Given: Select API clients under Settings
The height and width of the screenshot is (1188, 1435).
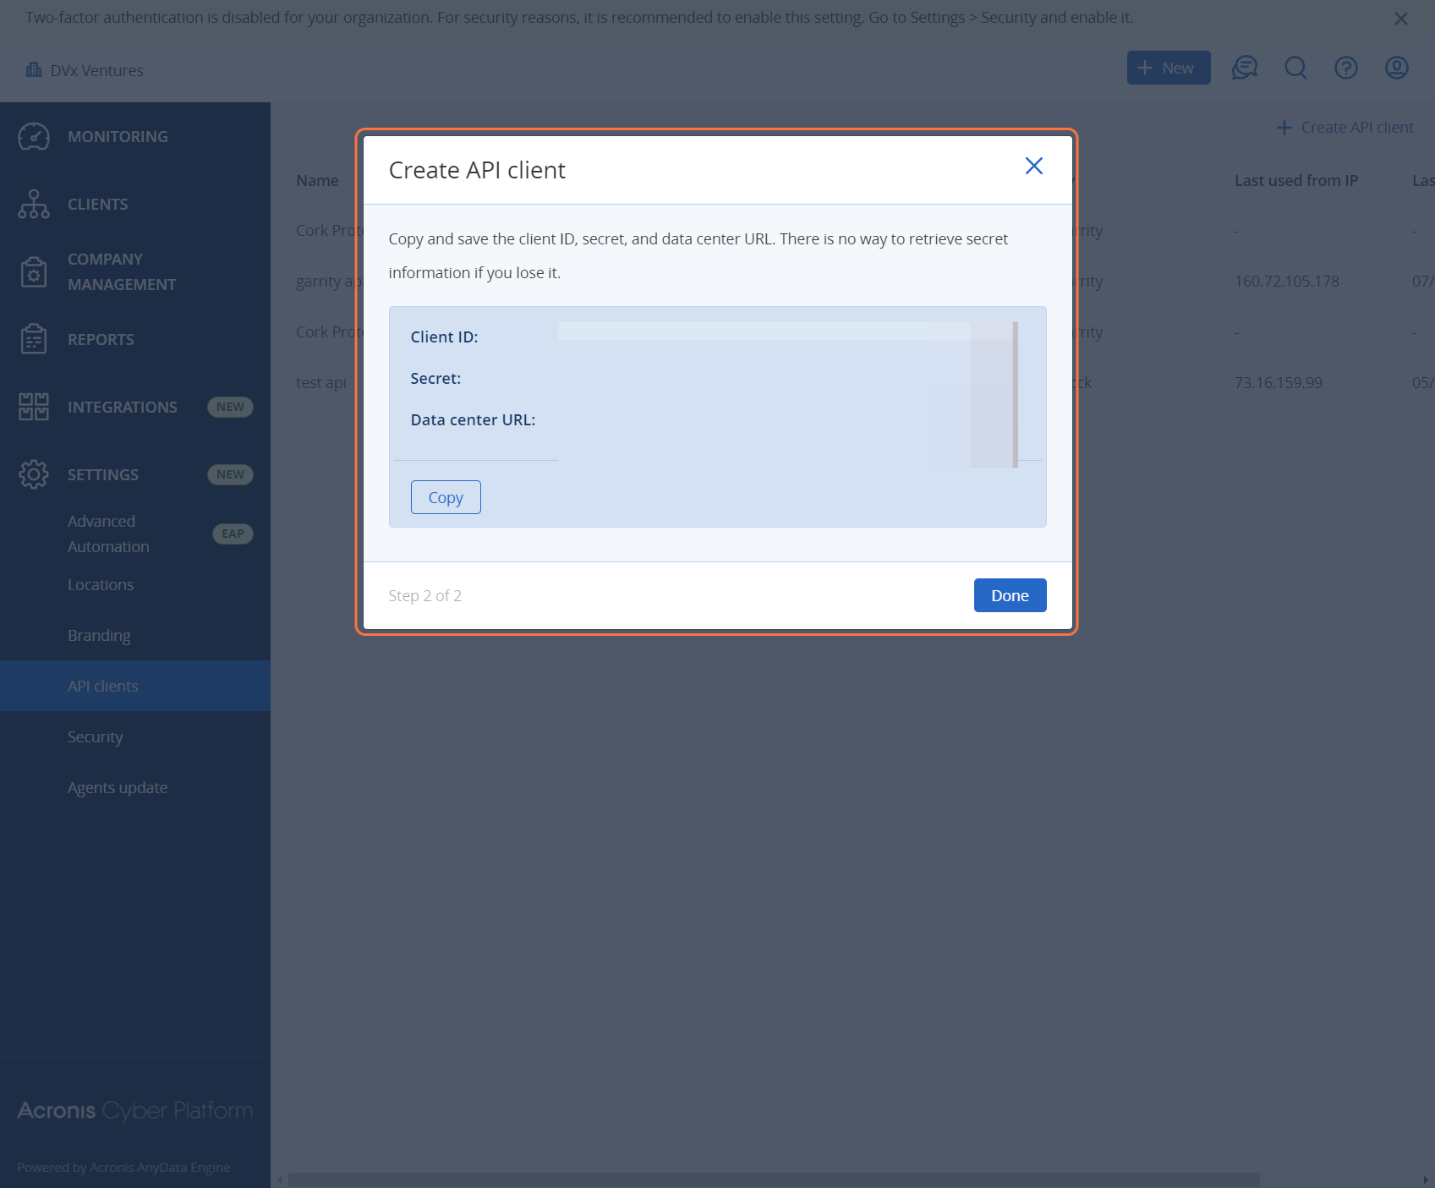Looking at the screenshot, I should pyautogui.click(x=135, y=686).
